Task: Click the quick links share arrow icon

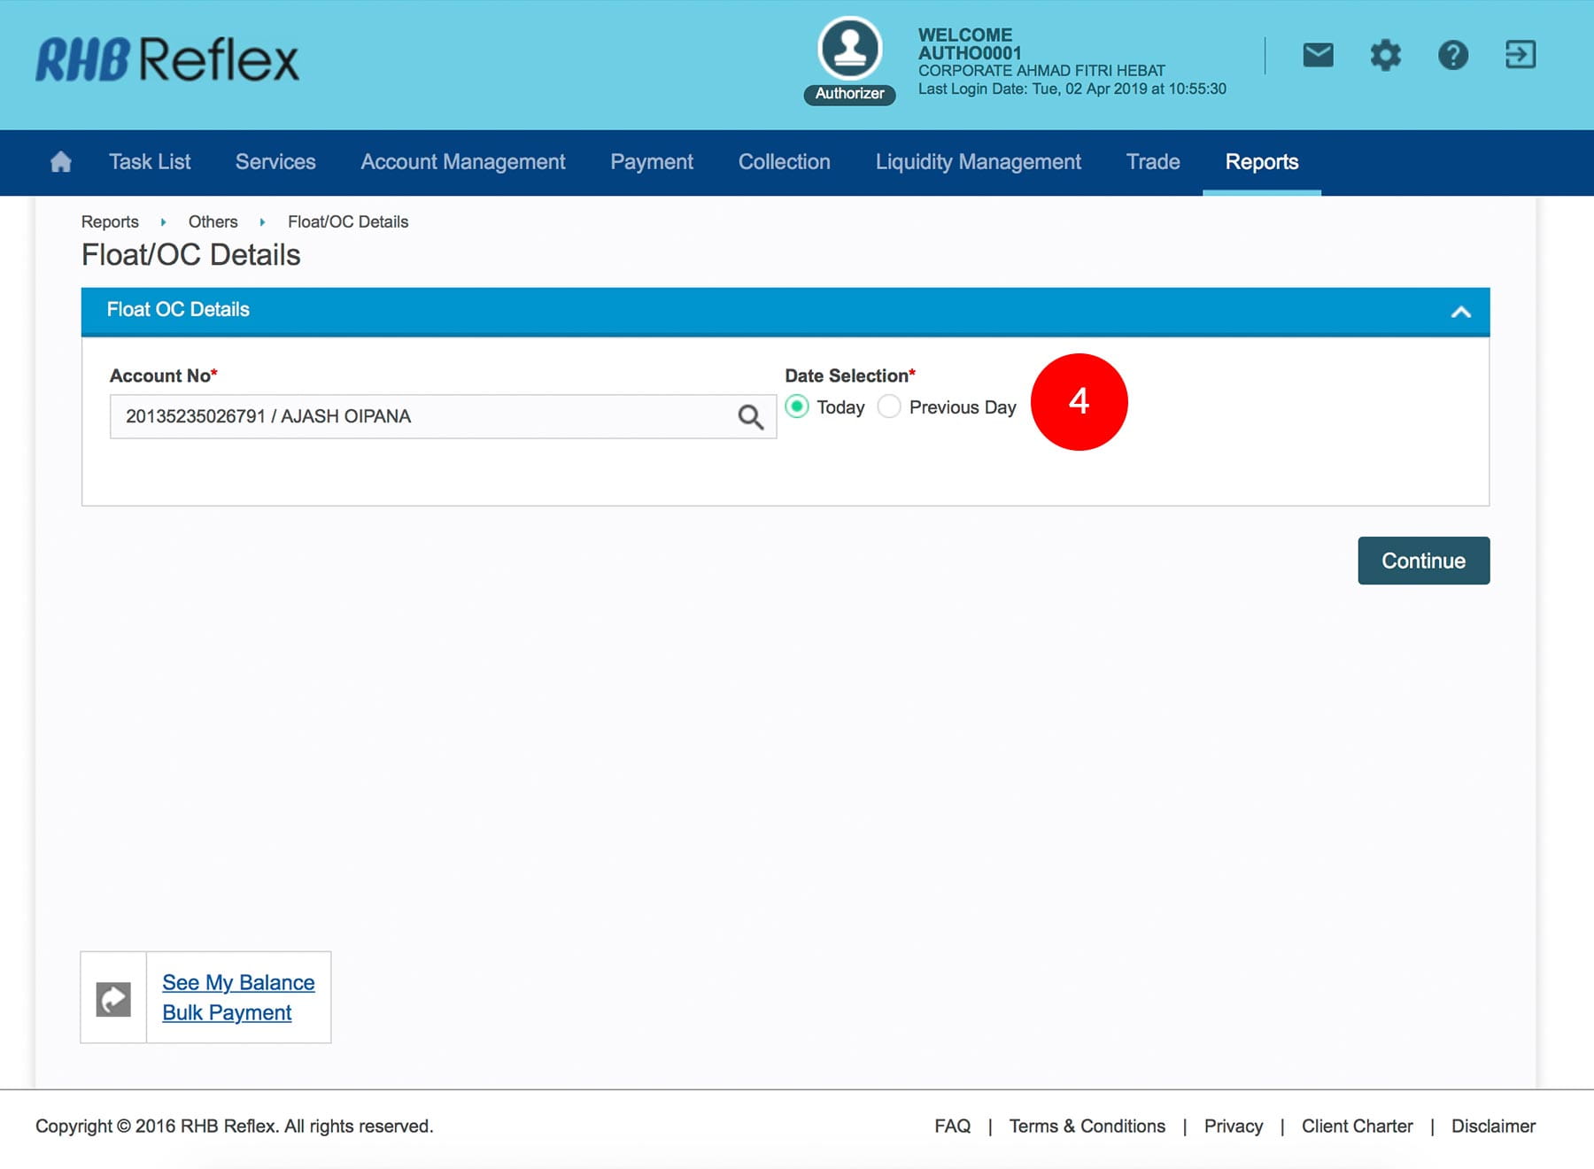Action: pos(113,999)
